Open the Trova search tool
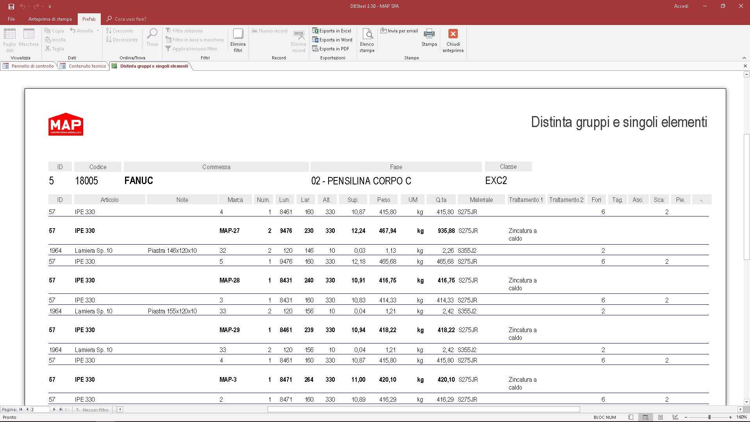This screenshot has width=750, height=422. (152, 38)
